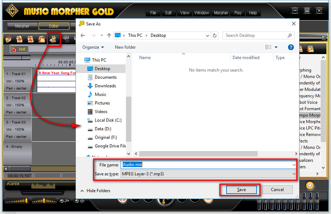
Task: Click New folder in the dialog
Action: [125, 47]
